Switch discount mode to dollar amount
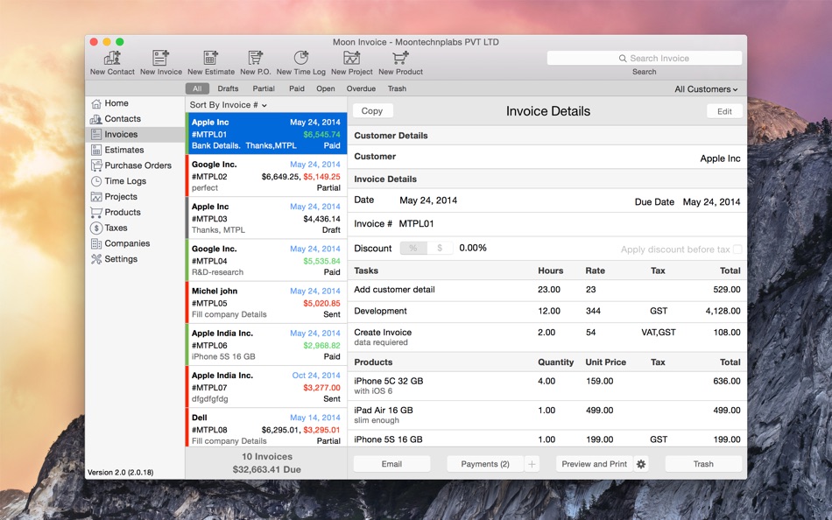This screenshot has height=520, width=832. tap(441, 248)
